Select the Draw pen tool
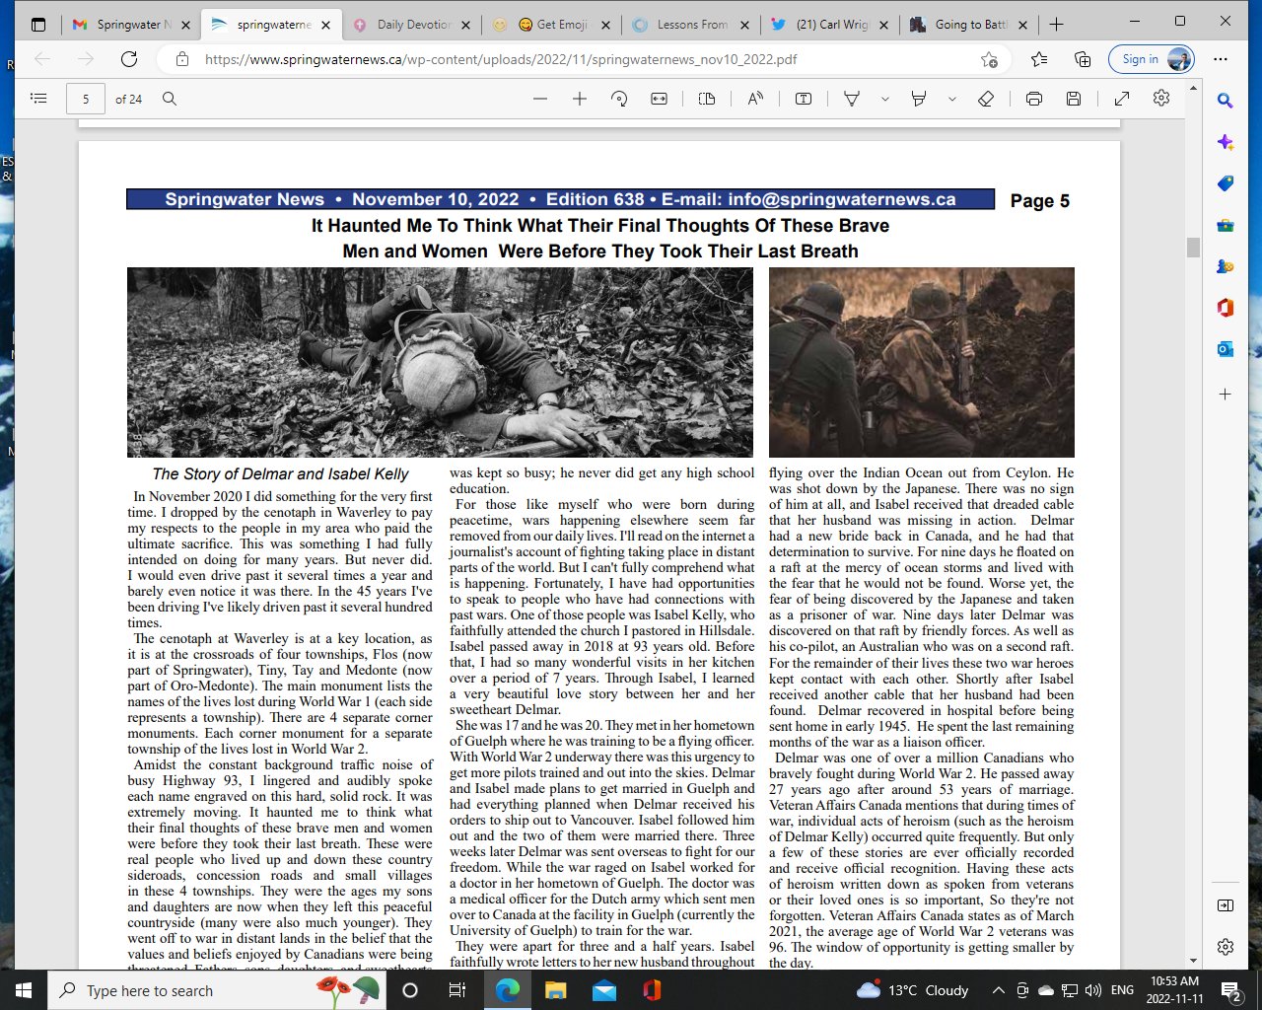Screen dimensions: 1262x1010 pos(852,99)
